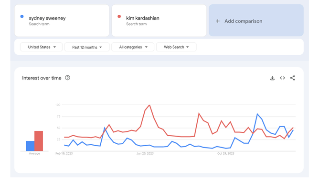
Task: Open the embed code icon
Action: [x=282, y=78]
